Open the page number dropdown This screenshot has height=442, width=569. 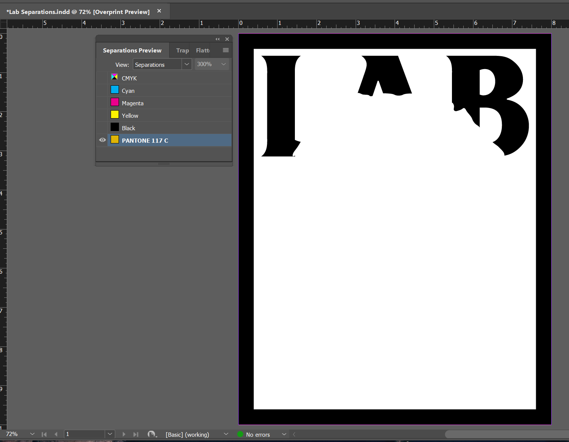[x=109, y=434]
